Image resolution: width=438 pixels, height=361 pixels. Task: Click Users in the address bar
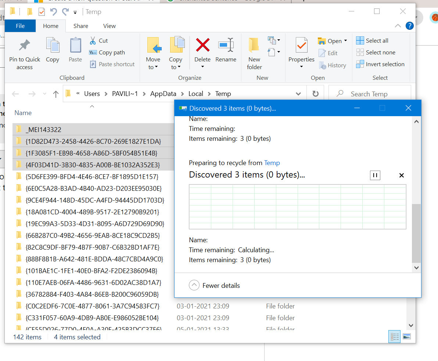point(92,94)
